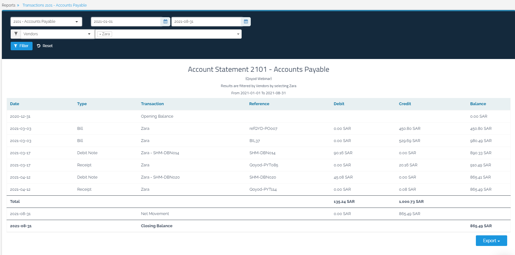Click the Transactions 2101 - Accounts Payable breadcrumb
Screen dimensions: 515x255
(54, 5)
